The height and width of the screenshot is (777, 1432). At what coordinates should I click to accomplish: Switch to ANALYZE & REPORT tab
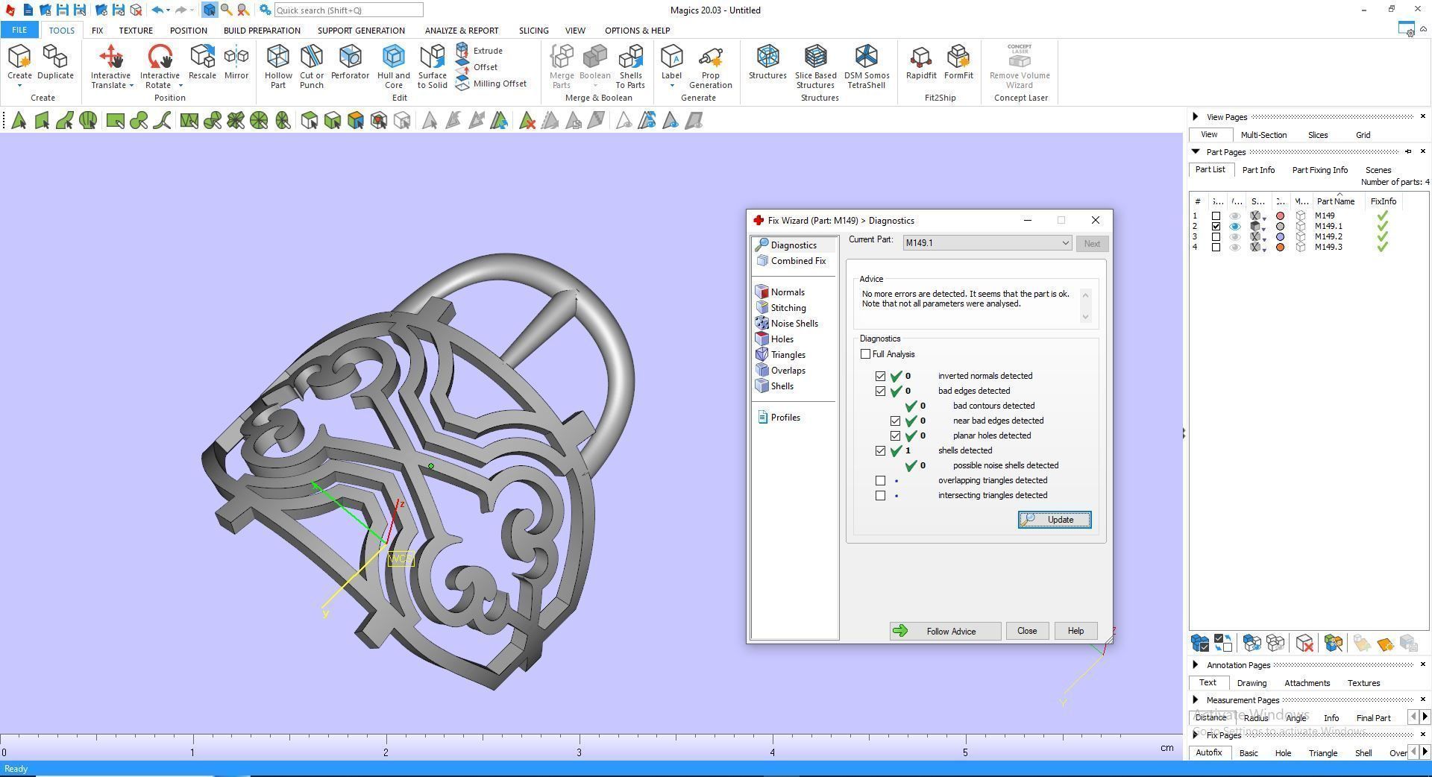click(462, 31)
